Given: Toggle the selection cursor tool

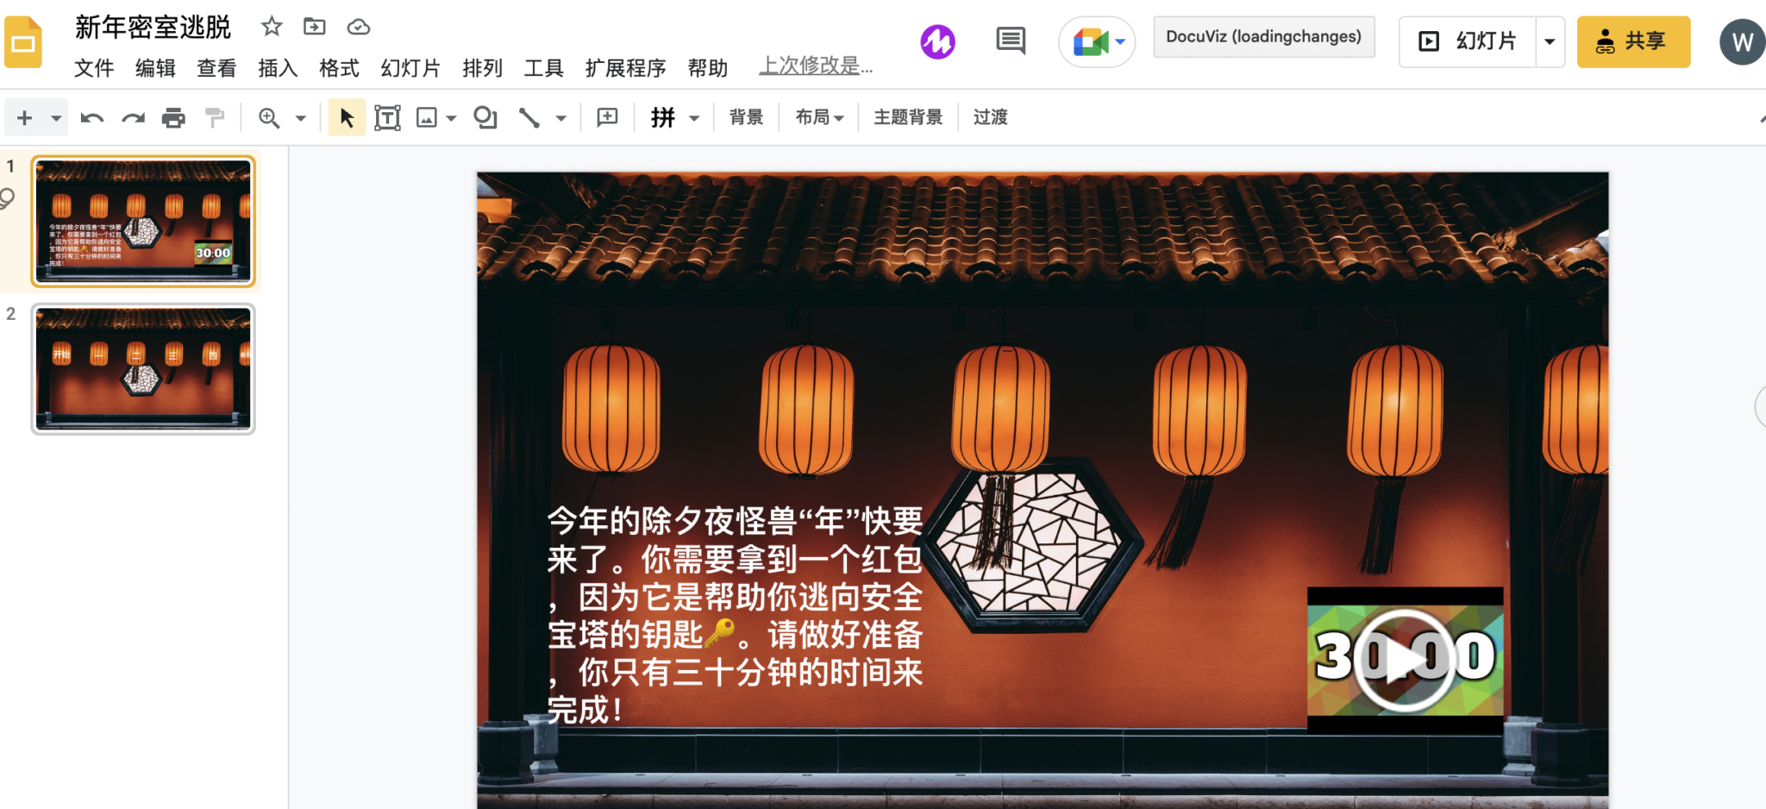Looking at the screenshot, I should [x=346, y=117].
